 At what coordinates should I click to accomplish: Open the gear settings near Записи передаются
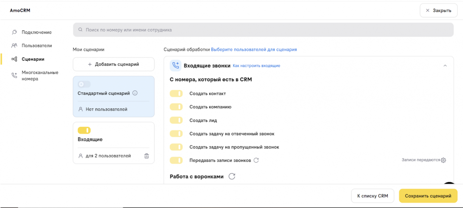coord(443,160)
